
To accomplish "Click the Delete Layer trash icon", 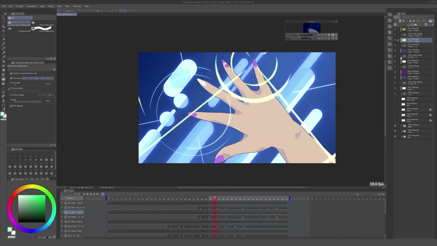I will (x=432, y=24).
